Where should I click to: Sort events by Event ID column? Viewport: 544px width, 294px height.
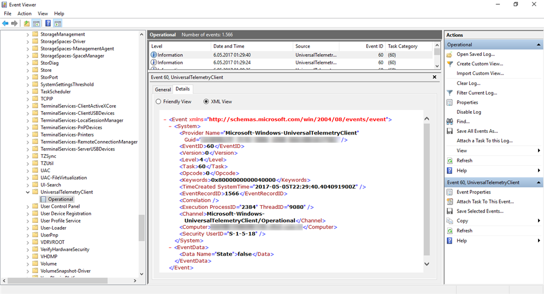click(x=362, y=46)
